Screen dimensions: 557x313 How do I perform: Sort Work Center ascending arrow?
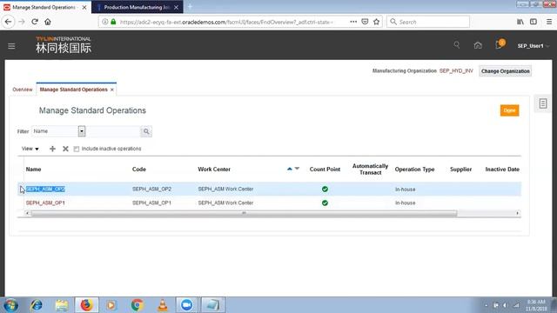[290, 169]
